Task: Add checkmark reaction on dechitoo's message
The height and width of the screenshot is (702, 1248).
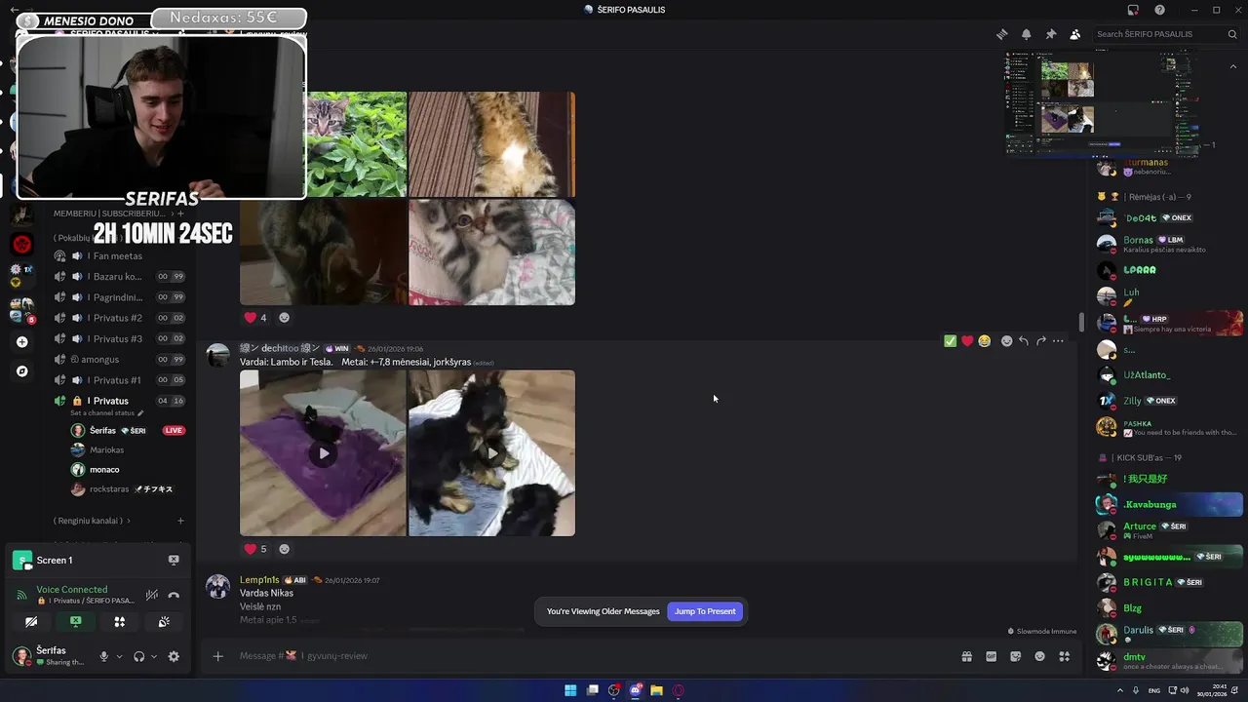Action: pyautogui.click(x=950, y=340)
